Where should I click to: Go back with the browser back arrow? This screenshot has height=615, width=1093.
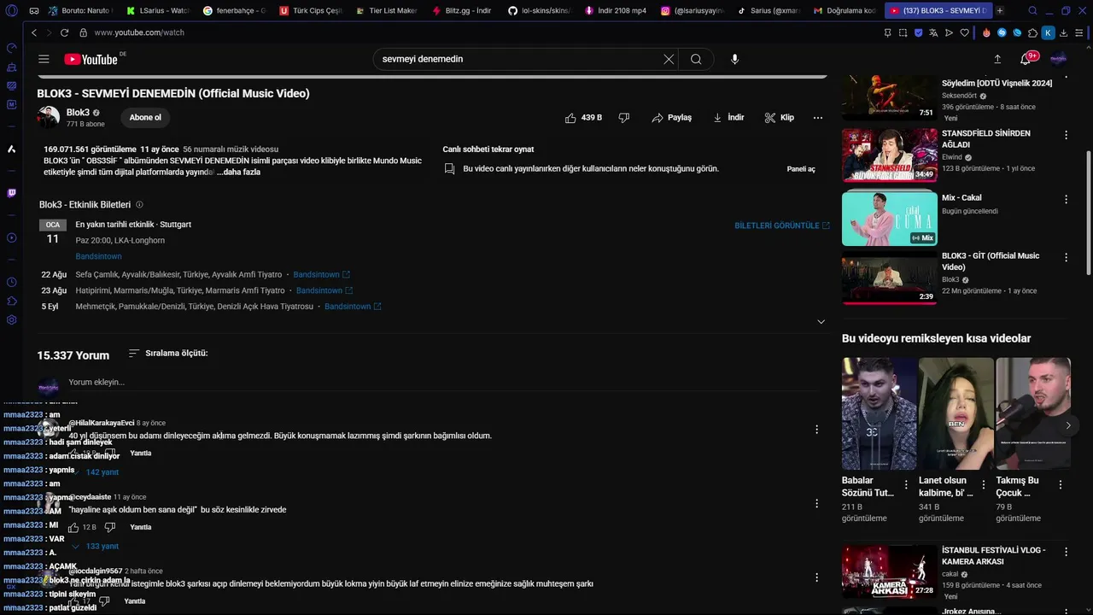pyautogui.click(x=34, y=32)
